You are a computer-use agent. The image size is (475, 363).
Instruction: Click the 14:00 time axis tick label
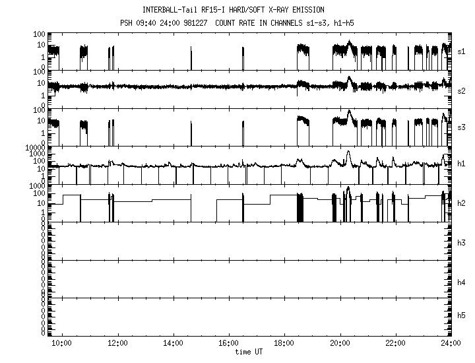pyautogui.click(x=173, y=343)
